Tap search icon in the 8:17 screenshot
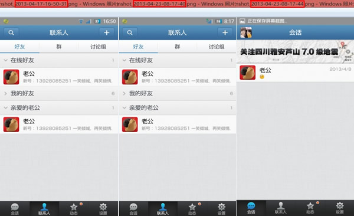 tap(130, 33)
